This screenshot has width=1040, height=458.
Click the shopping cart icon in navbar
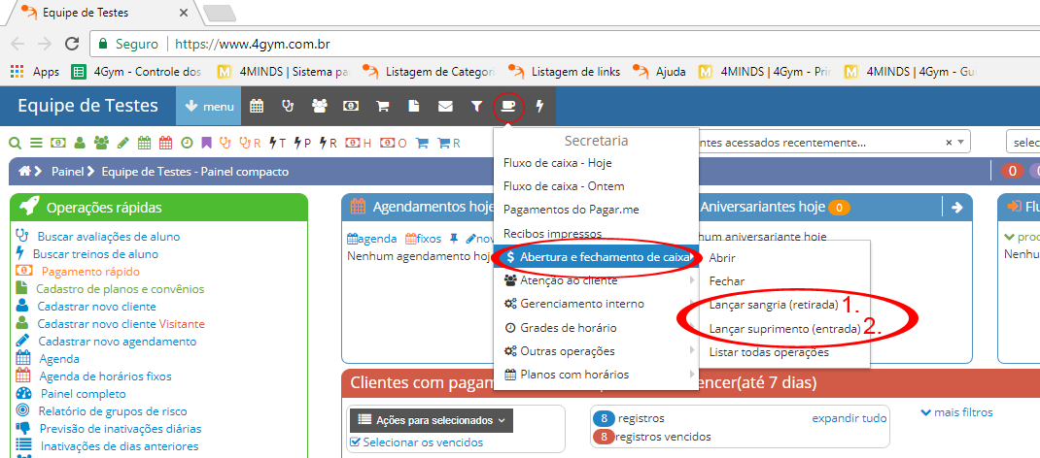[382, 106]
